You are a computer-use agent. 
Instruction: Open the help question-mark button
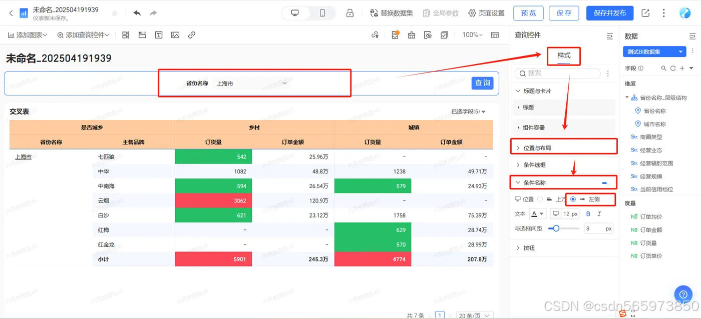tap(683, 294)
